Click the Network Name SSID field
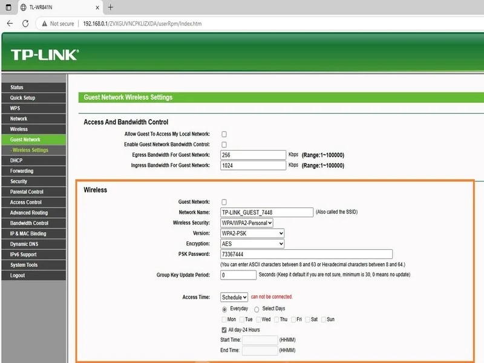 pos(267,212)
